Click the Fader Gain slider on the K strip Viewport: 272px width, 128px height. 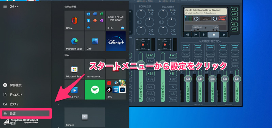click(x=163, y=77)
